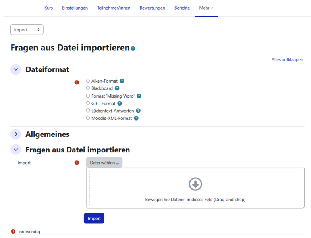The width and height of the screenshot is (311, 238).
Task: Click help icon next to Aiken-Format
Action: [x=122, y=81]
